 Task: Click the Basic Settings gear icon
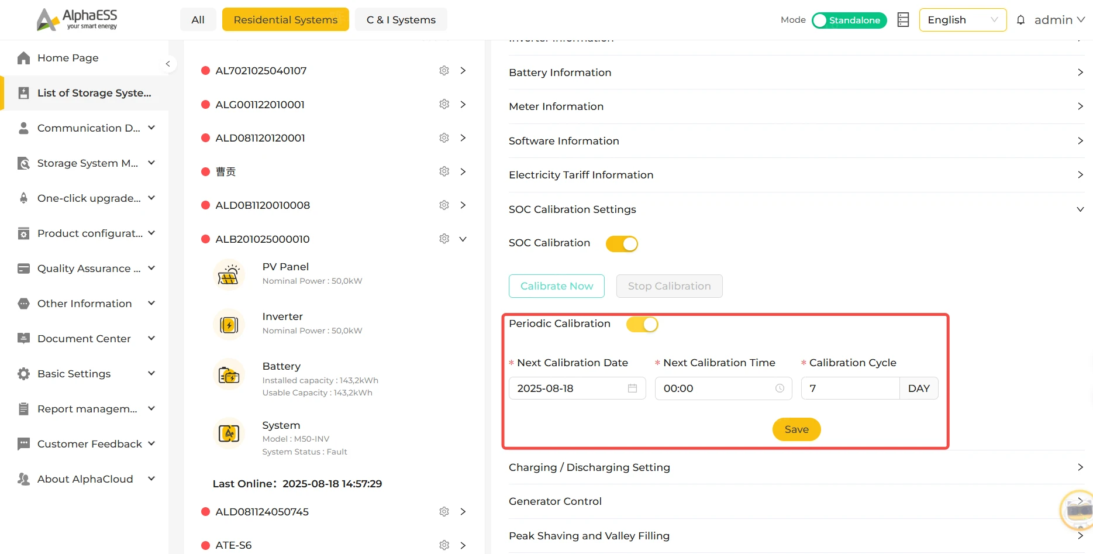click(x=23, y=374)
